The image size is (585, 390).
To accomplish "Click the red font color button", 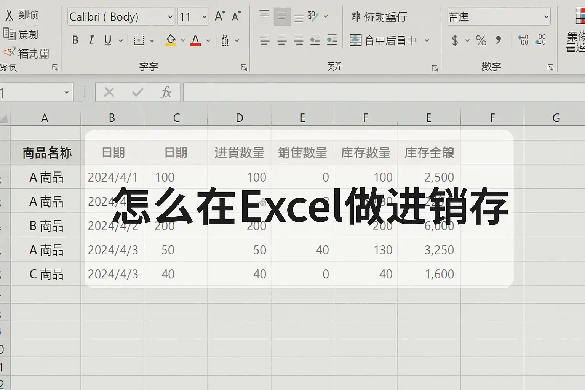I will point(195,40).
